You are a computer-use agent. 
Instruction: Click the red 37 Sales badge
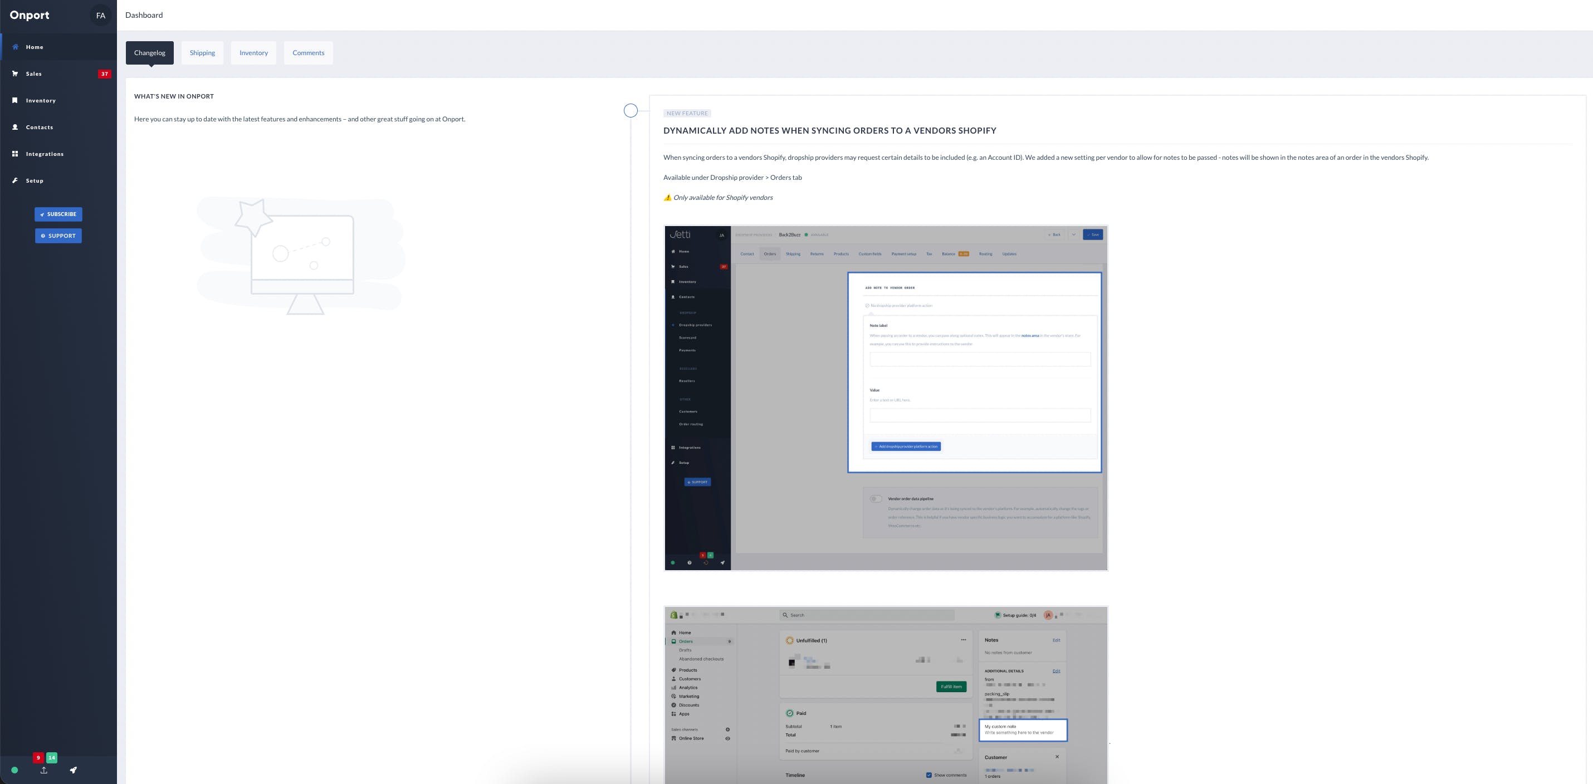pos(104,74)
